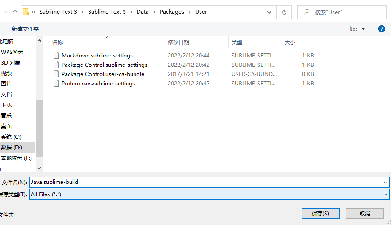Click the 0 KB size cell
Image resolution: width=391 pixels, height=225 pixels.
[x=308, y=74]
